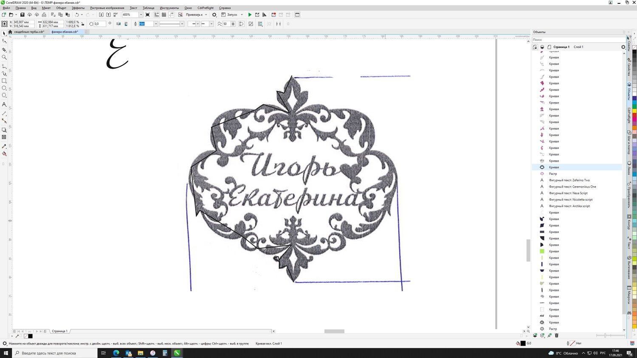
Task: Select the Polygon tool
Action: pyautogui.click(x=4, y=95)
